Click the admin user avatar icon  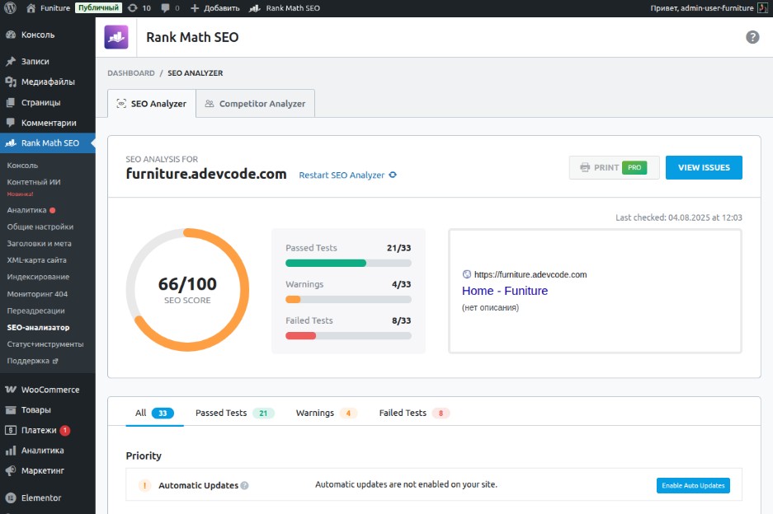tap(762, 8)
